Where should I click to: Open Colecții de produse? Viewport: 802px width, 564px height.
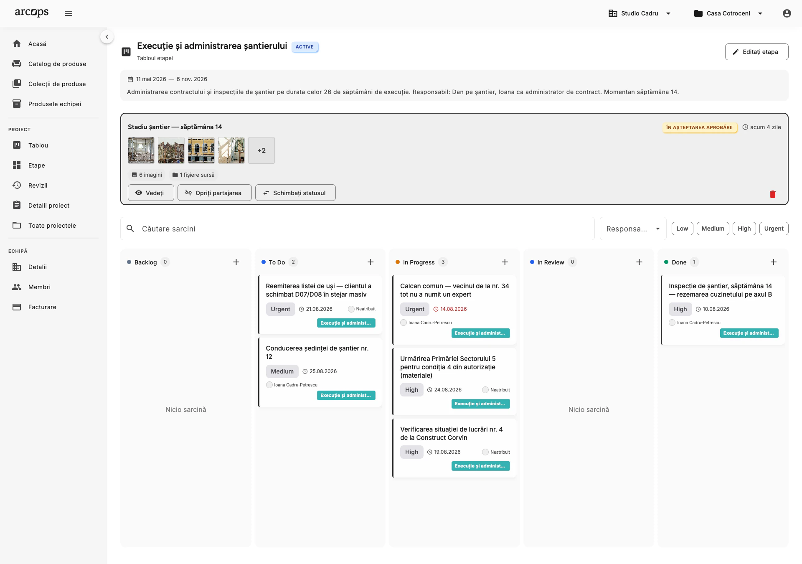[x=53, y=84]
